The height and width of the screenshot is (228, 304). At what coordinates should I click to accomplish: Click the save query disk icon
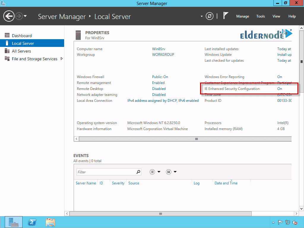(x=169, y=172)
